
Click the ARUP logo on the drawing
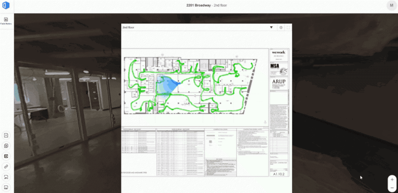[279, 82]
